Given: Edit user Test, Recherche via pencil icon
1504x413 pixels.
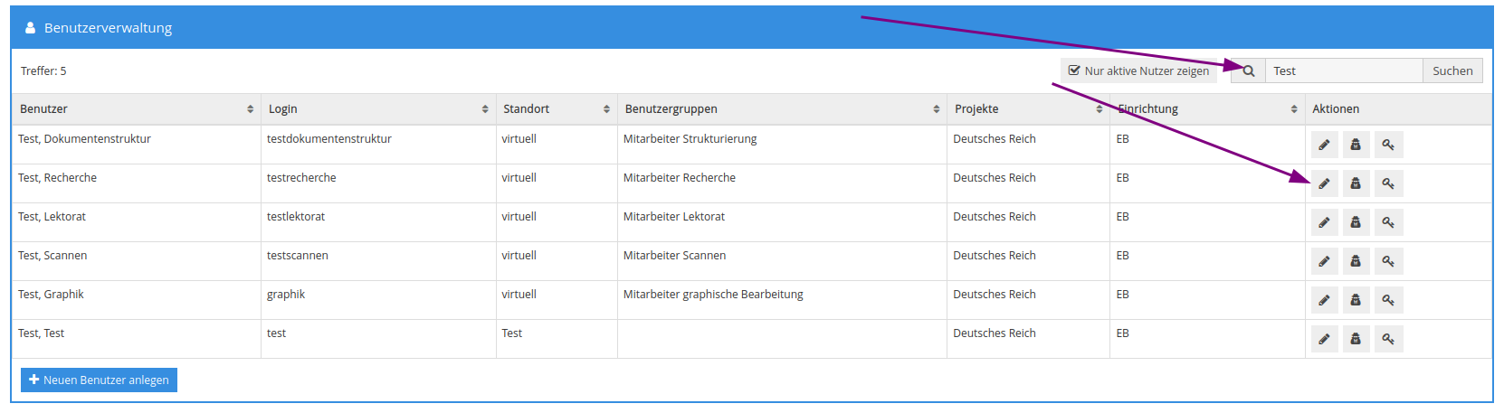Looking at the screenshot, I should pos(1324,183).
